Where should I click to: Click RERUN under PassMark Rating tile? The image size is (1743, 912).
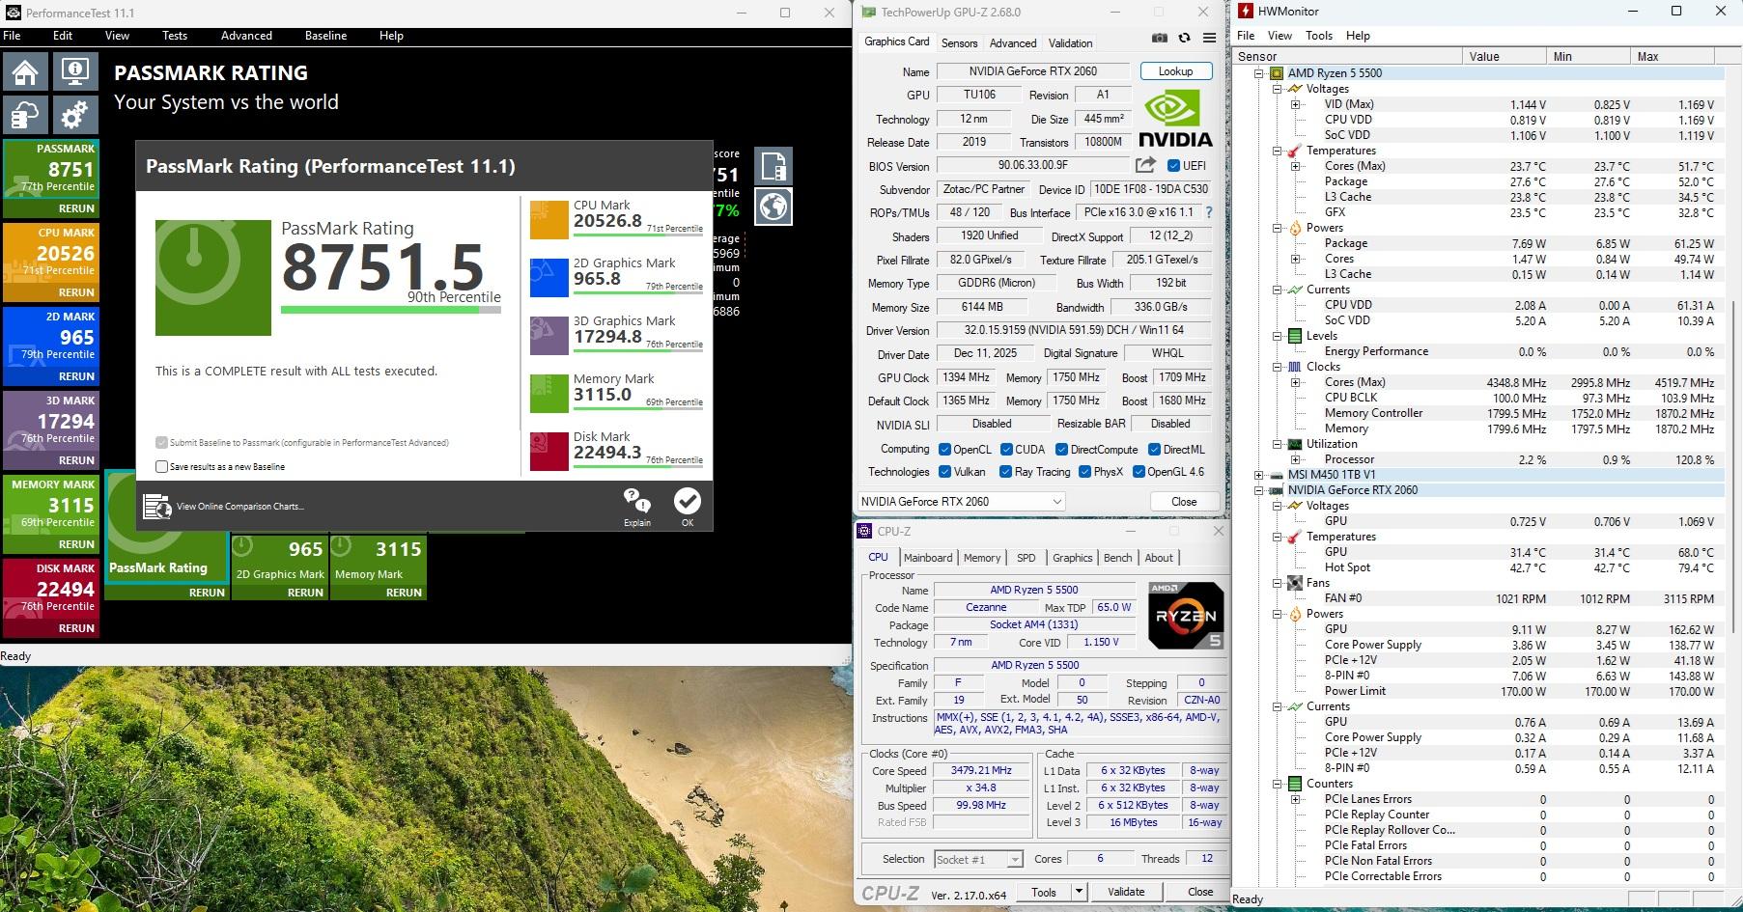pos(207,593)
